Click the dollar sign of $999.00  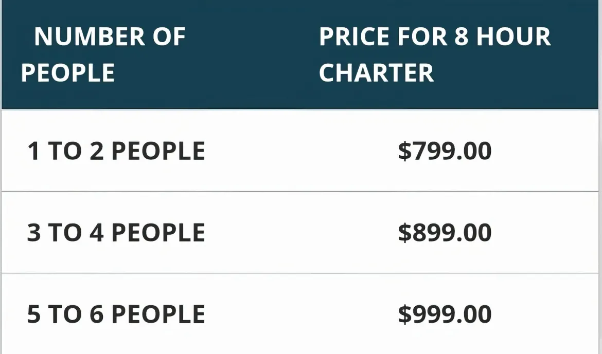[404, 314]
